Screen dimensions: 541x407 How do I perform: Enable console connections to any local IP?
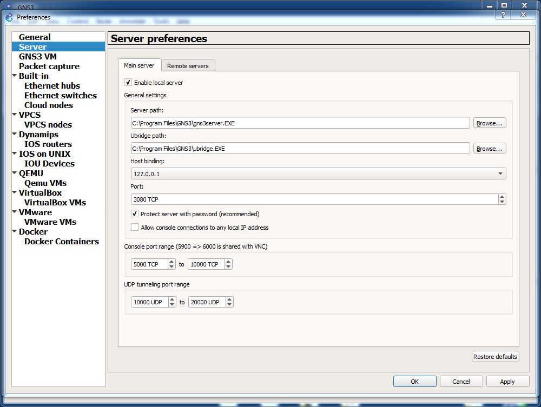(135, 228)
